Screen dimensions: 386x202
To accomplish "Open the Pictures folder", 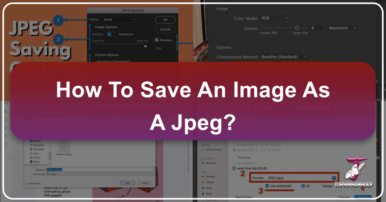I will pos(37,157).
